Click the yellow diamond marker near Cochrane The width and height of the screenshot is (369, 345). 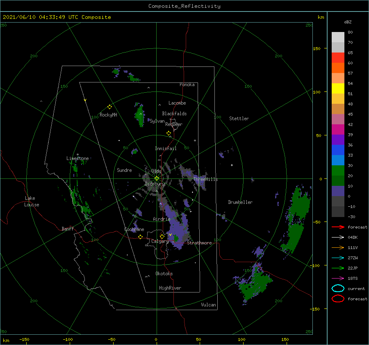tap(140, 237)
